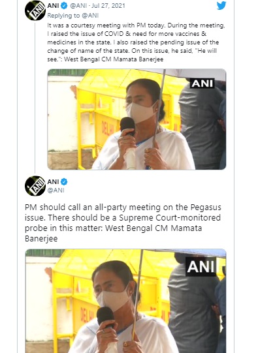
Task: Click ANI watermark in first photo
Action: [x=202, y=84]
